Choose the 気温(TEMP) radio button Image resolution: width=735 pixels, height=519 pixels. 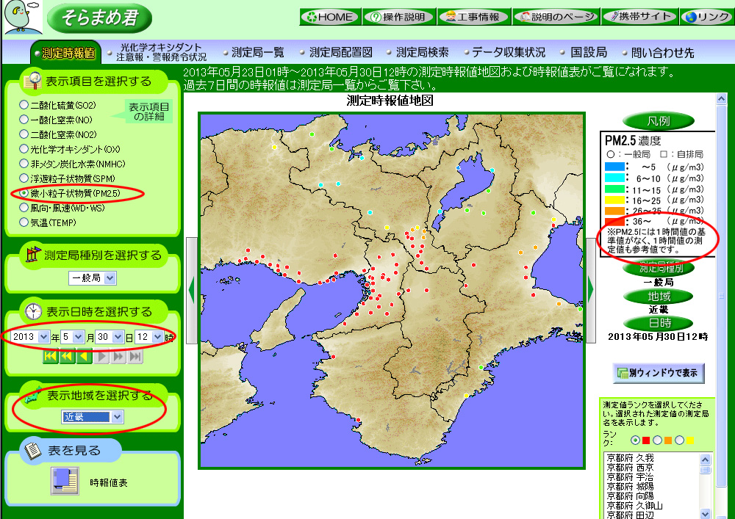tap(24, 222)
